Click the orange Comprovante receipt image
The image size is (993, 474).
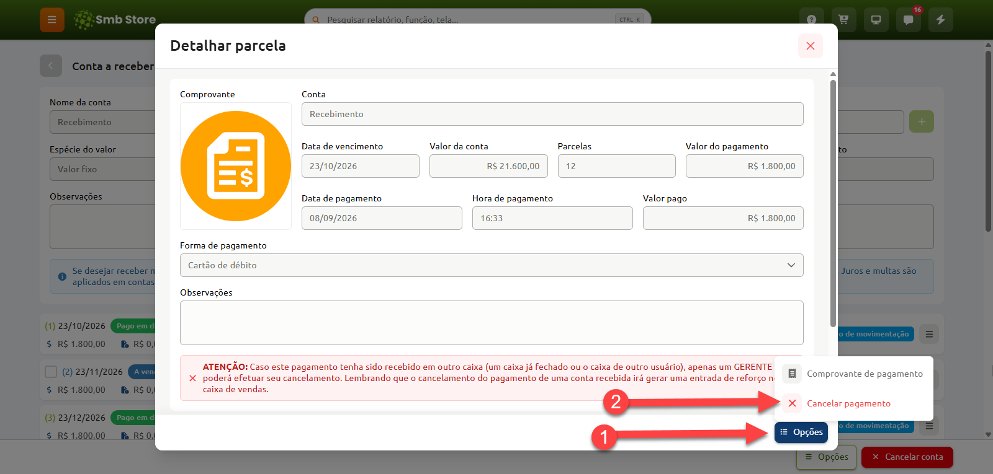pos(236,166)
